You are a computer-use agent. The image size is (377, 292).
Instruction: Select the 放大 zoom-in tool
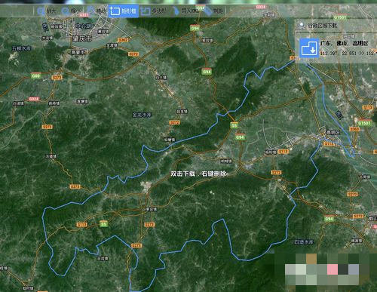point(47,11)
